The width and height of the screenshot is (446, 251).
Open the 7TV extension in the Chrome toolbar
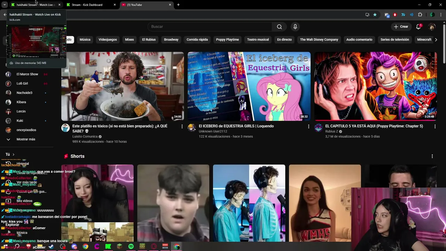pyautogui.click(x=403, y=15)
